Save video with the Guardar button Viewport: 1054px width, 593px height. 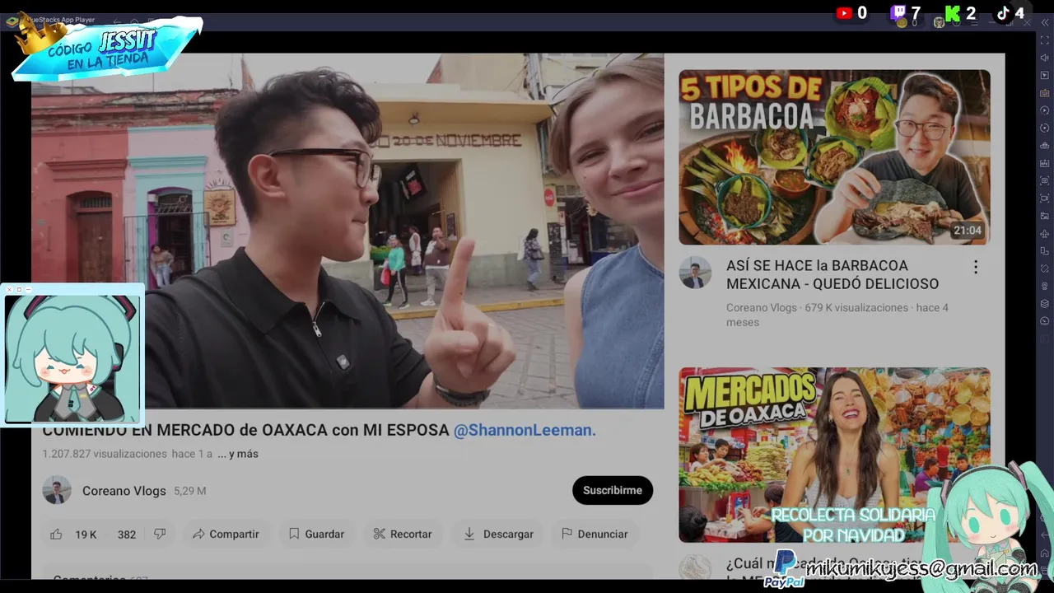[x=316, y=534]
